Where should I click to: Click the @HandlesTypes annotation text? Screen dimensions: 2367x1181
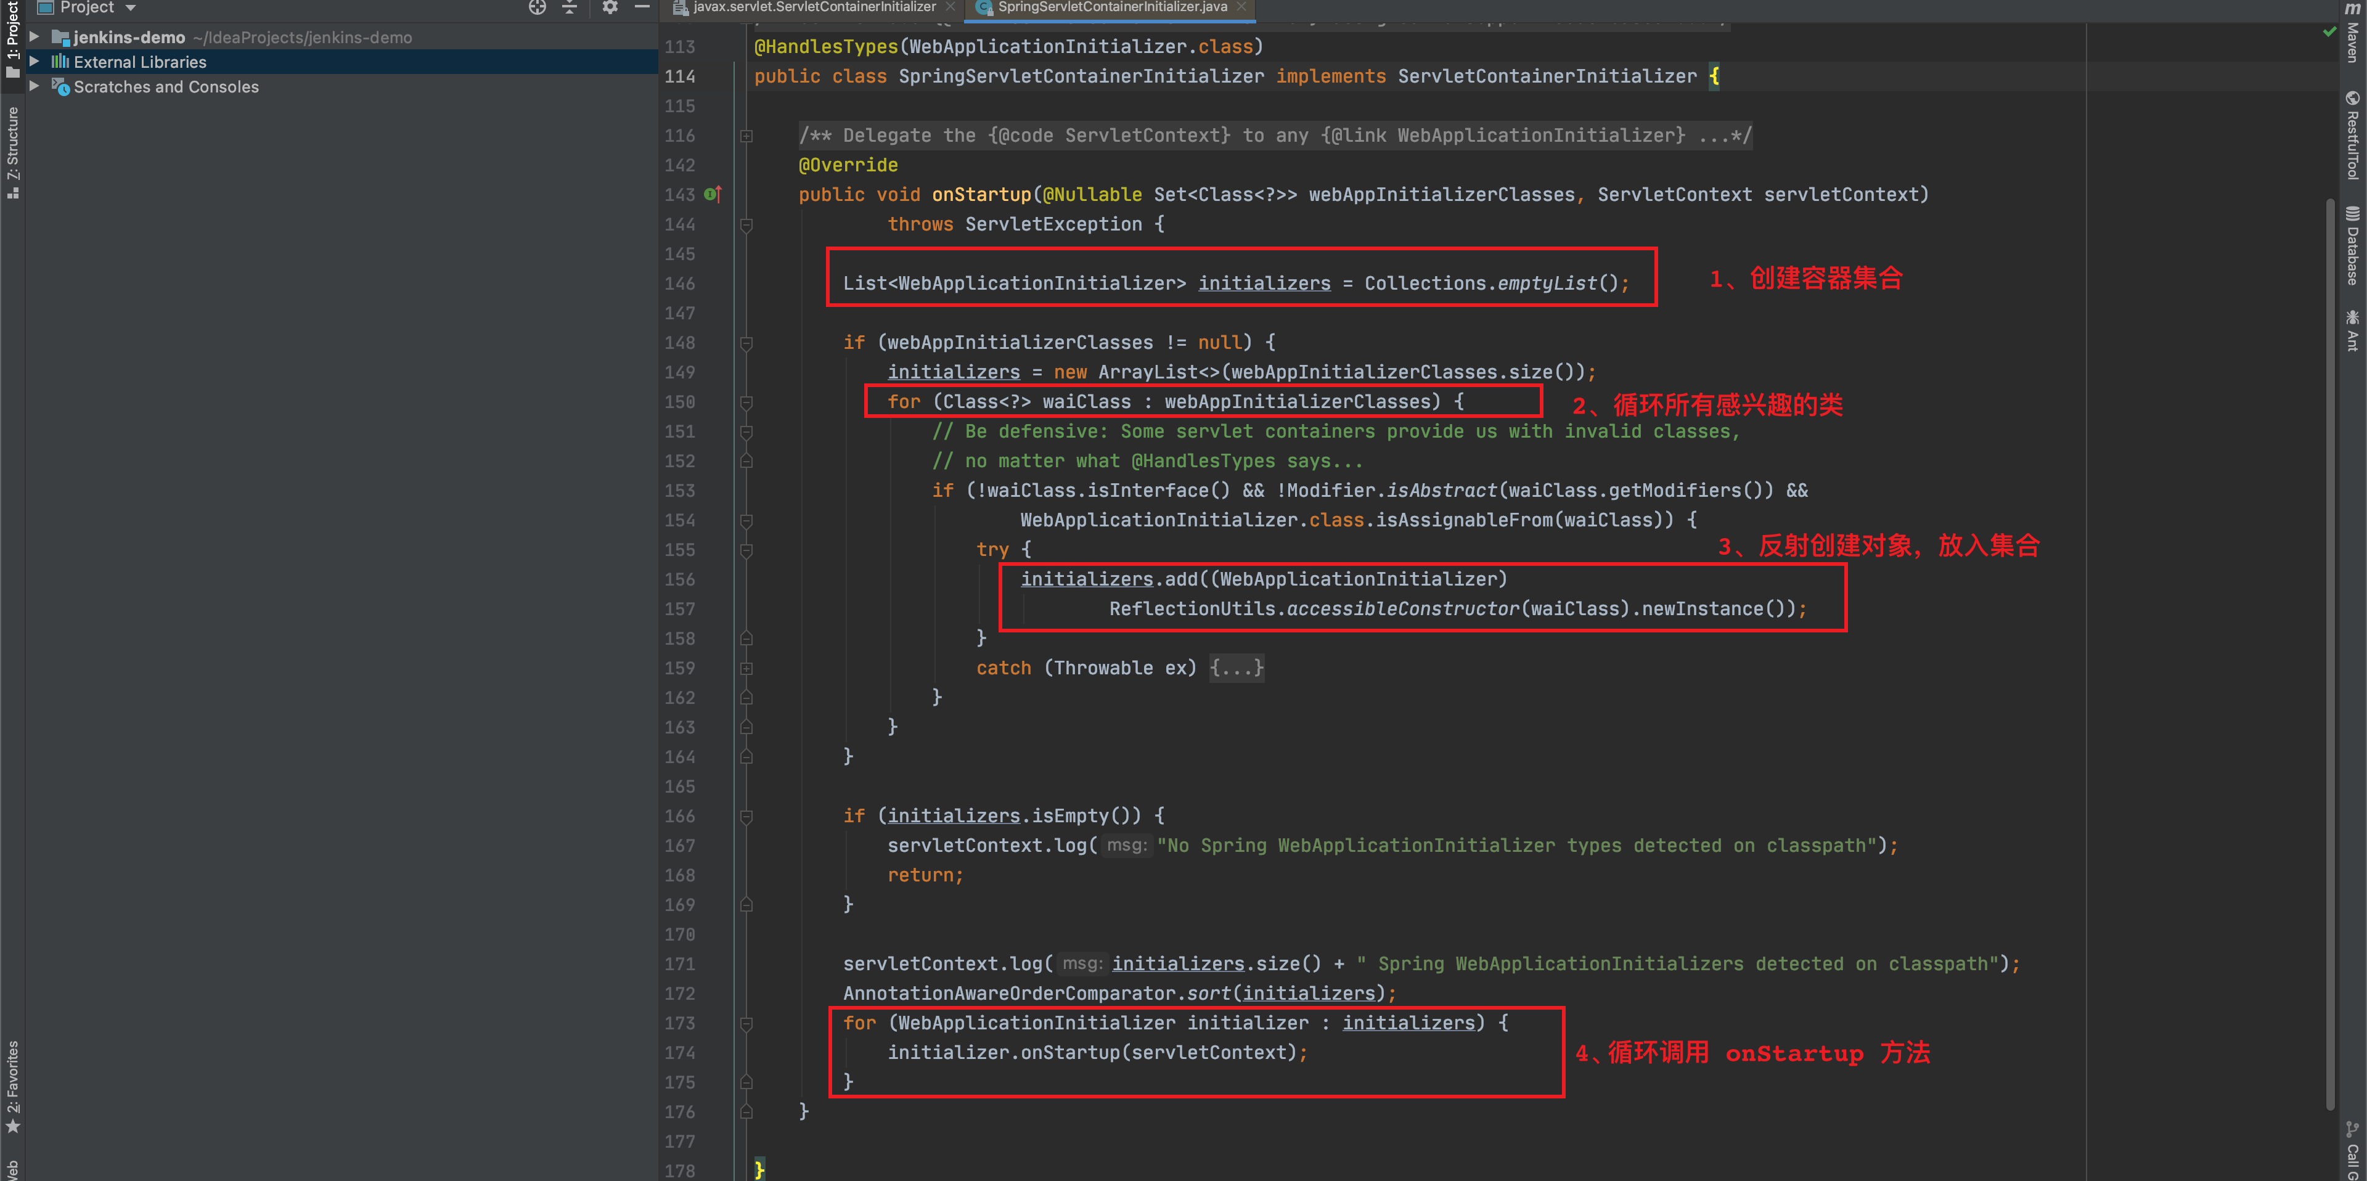pos(826,47)
